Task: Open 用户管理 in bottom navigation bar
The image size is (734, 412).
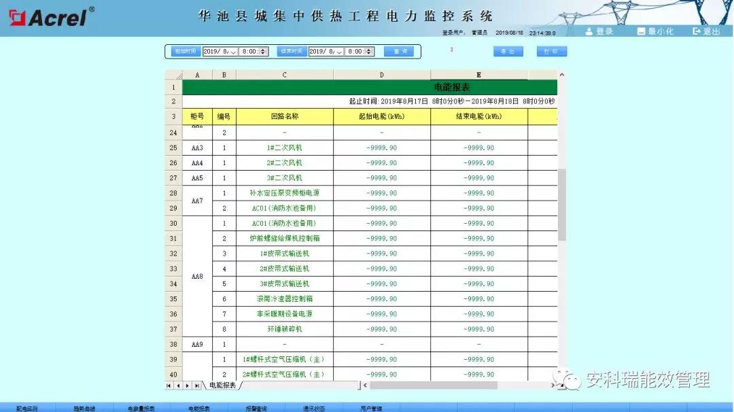Action: pos(371,408)
